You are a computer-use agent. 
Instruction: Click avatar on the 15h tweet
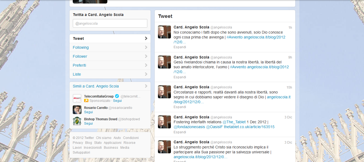click(x=164, y=92)
